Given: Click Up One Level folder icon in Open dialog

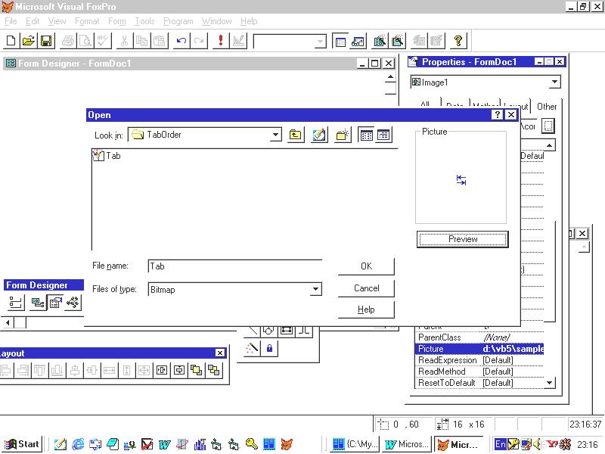Looking at the screenshot, I should [295, 135].
